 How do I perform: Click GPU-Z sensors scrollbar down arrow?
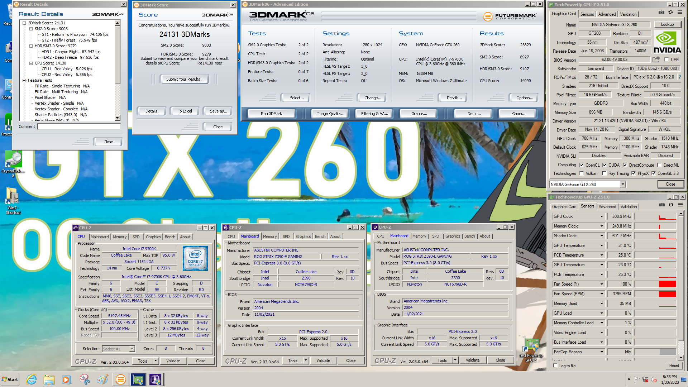pos(681,358)
